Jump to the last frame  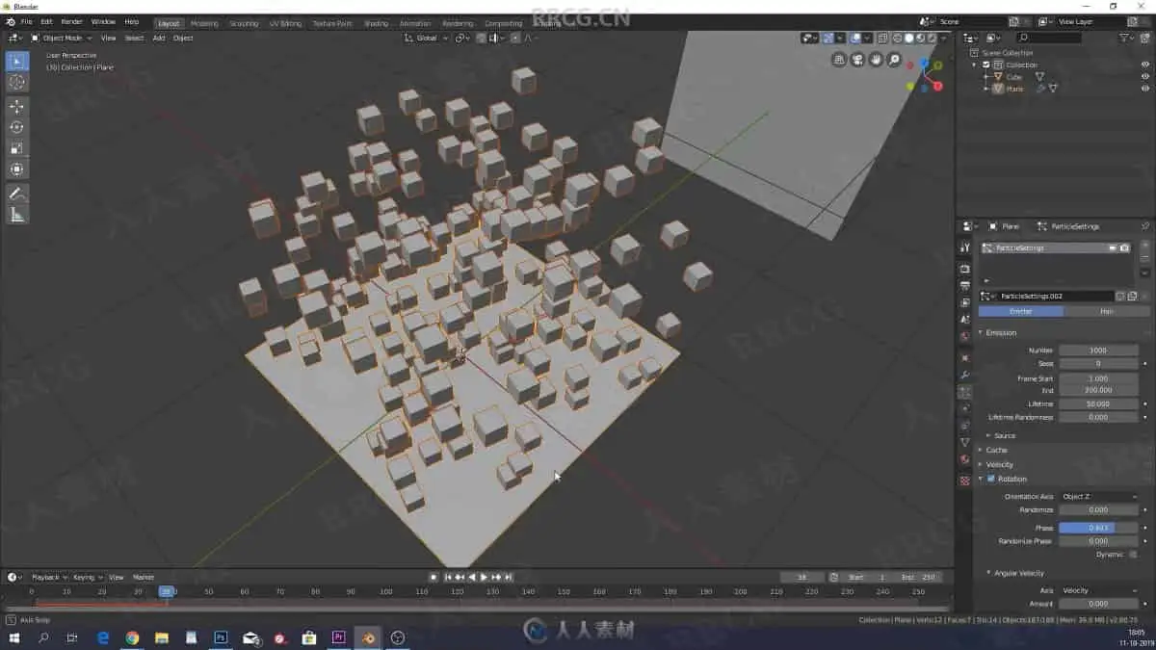point(509,577)
